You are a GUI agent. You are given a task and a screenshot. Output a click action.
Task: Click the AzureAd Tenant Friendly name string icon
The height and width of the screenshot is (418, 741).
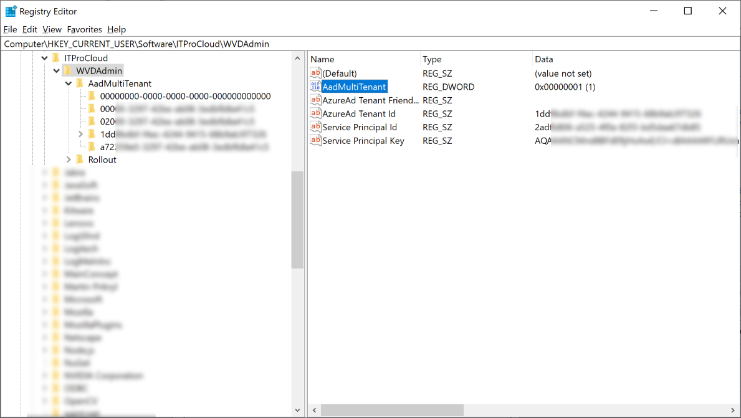click(x=316, y=100)
